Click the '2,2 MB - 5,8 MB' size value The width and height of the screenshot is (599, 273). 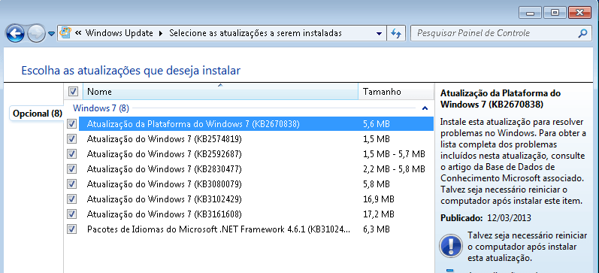tap(394, 169)
